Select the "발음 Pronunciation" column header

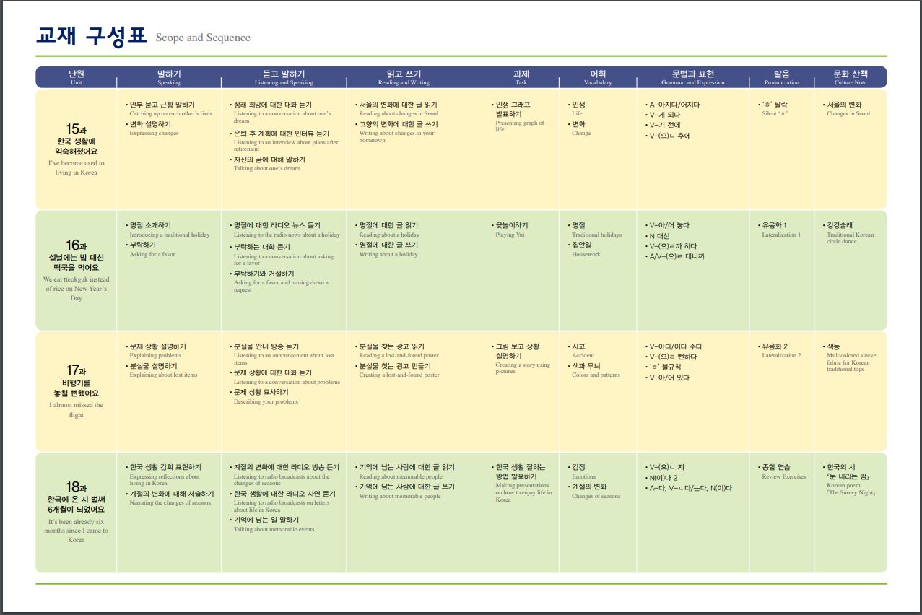pos(781,77)
